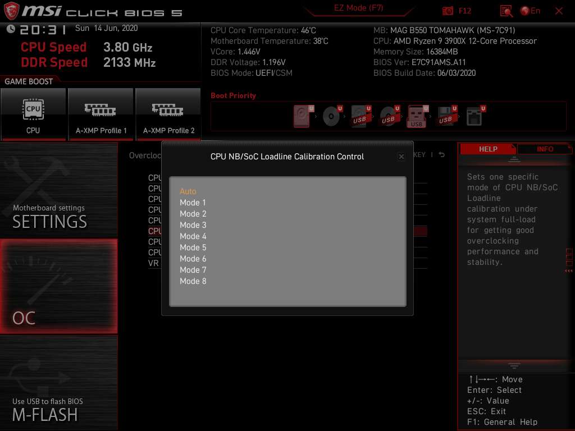Open the M-FLASH BIOS update section
Image resolution: width=575 pixels, height=431 pixels.
[58, 383]
